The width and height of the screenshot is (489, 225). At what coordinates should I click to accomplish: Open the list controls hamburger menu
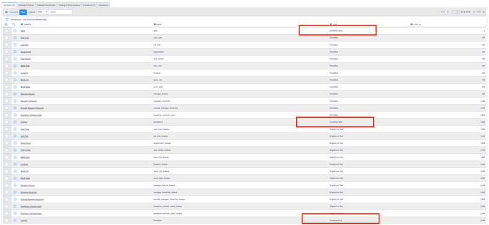click(7, 12)
